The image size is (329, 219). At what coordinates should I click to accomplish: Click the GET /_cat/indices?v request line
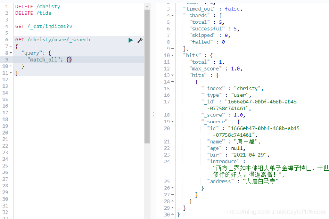pos(44,27)
